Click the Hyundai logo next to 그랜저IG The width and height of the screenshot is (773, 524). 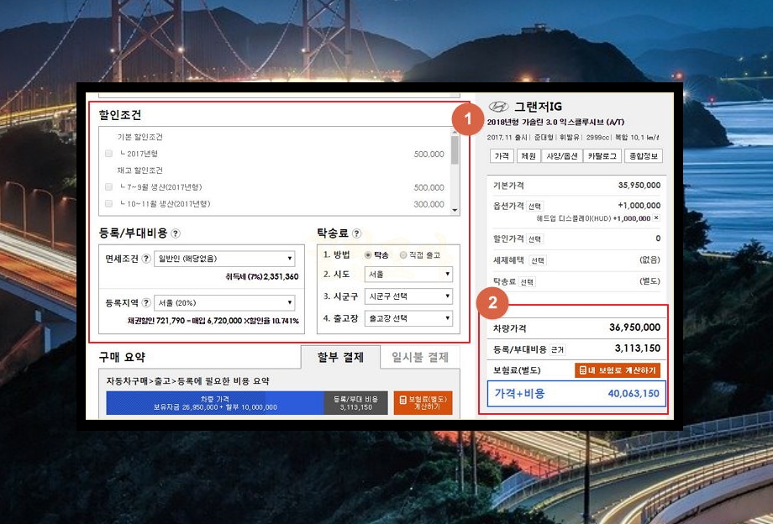pyautogui.click(x=498, y=107)
